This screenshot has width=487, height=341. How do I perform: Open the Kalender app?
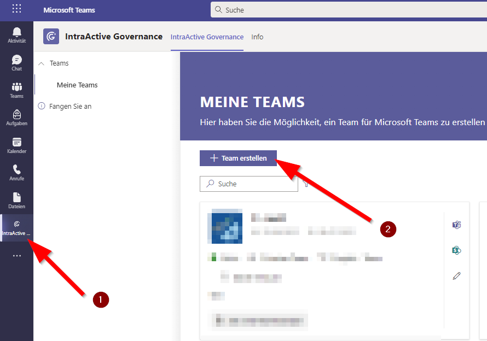point(17,145)
